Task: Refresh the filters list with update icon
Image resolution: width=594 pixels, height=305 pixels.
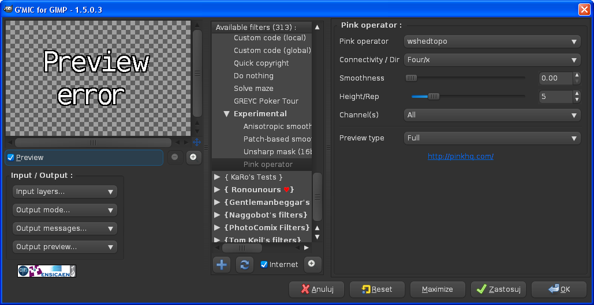Action: (245, 265)
